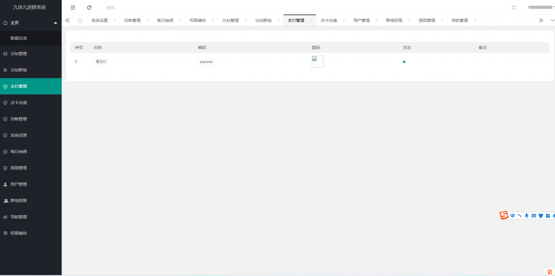Open the 18888888888 user account dropdown
This screenshot has width=555, height=276.
tap(540, 8)
